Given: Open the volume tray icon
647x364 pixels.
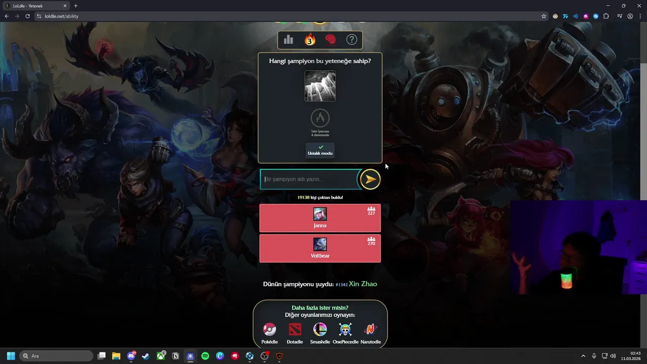Looking at the screenshot, I should click(613, 356).
